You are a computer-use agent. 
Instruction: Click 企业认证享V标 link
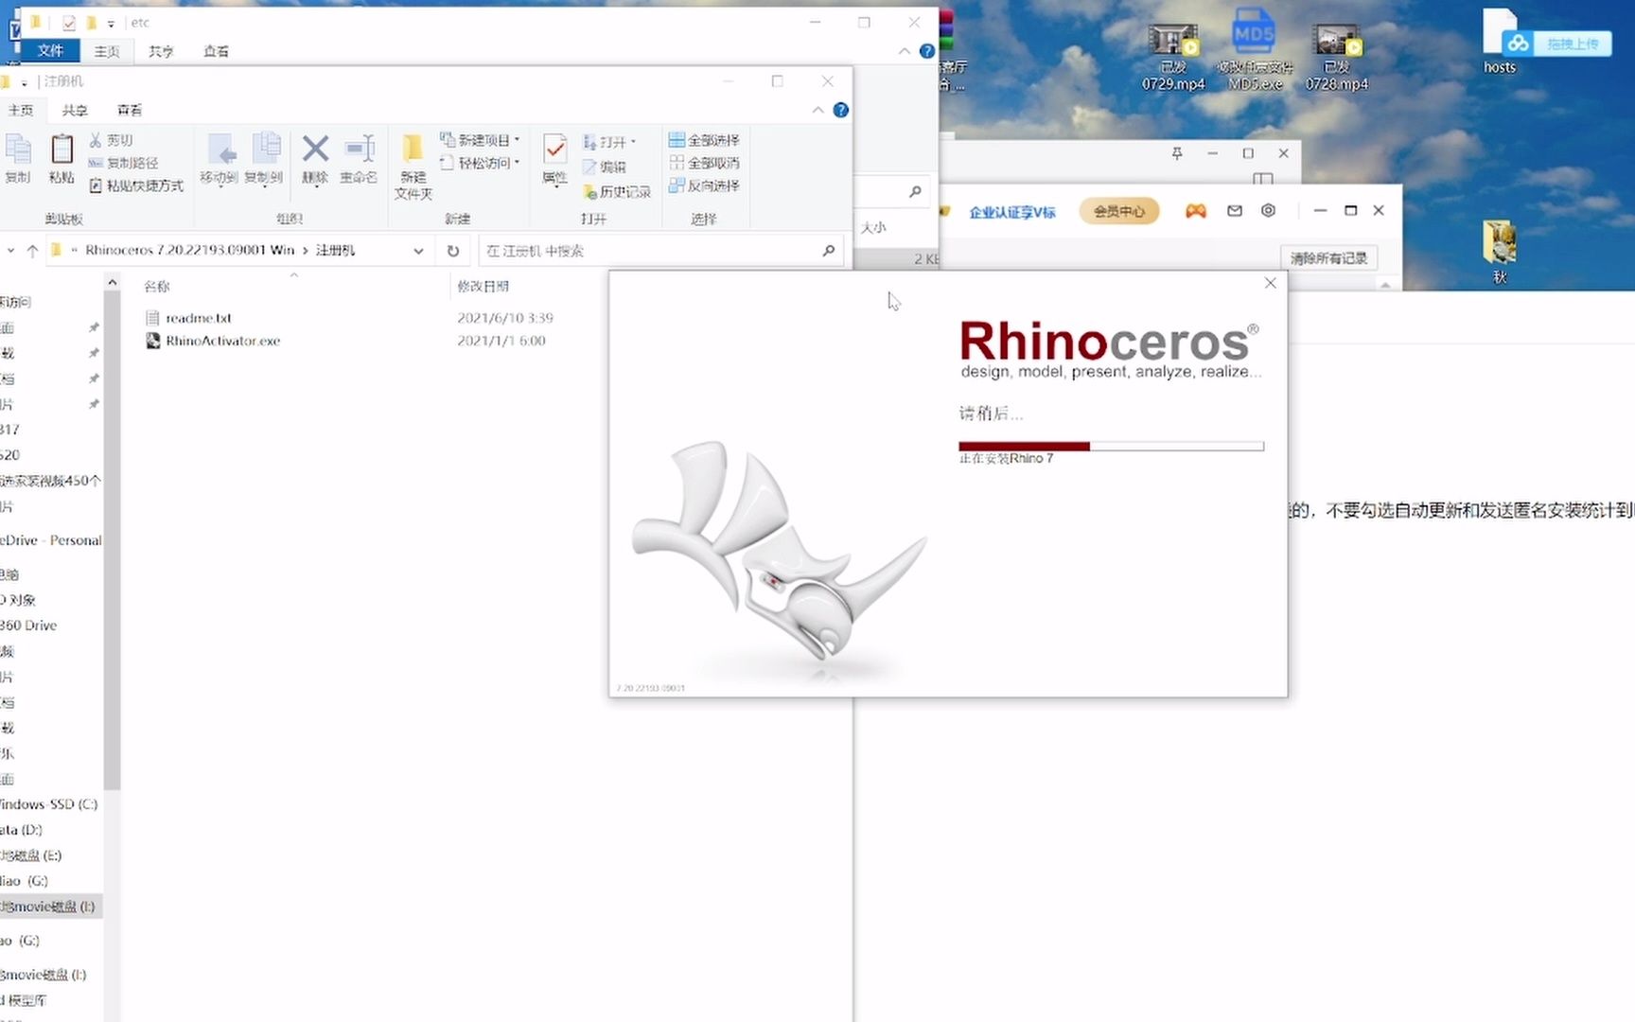click(1011, 212)
